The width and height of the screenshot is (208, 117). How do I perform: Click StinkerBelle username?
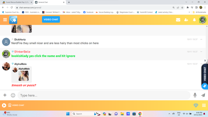point(22,52)
